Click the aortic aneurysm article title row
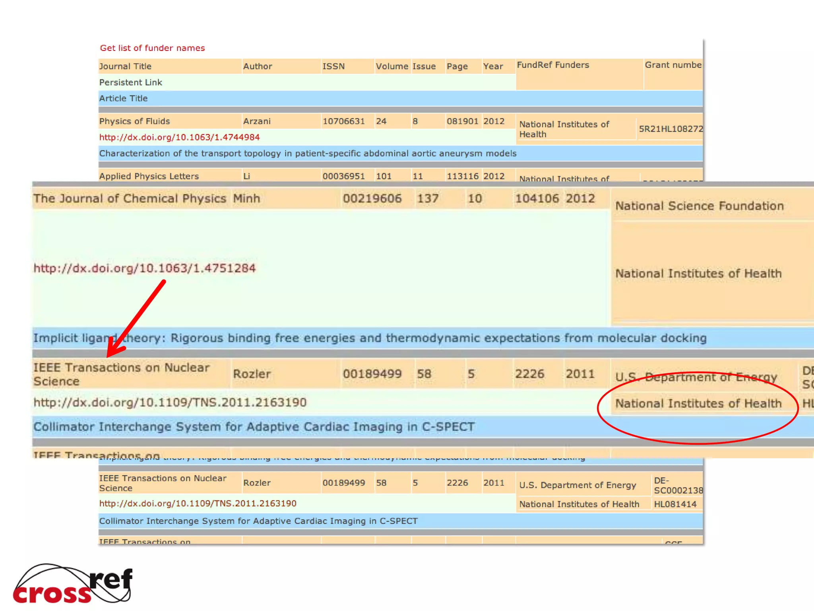Image resolution: width=814 pixels, height=611 pixels. [x=308, y=154]
